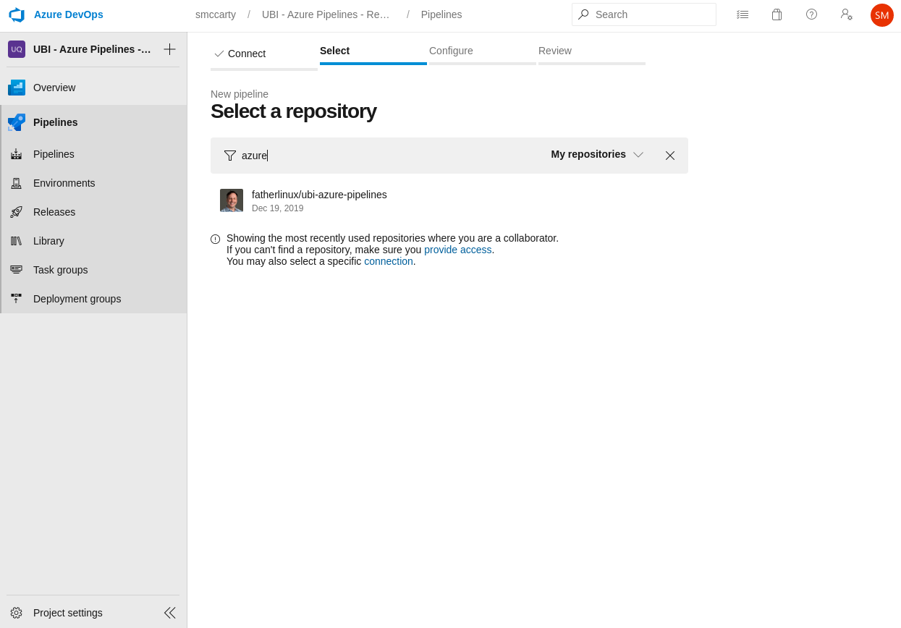
Task: Open the Help question mark icon
Action: click(x=811, y=14)
